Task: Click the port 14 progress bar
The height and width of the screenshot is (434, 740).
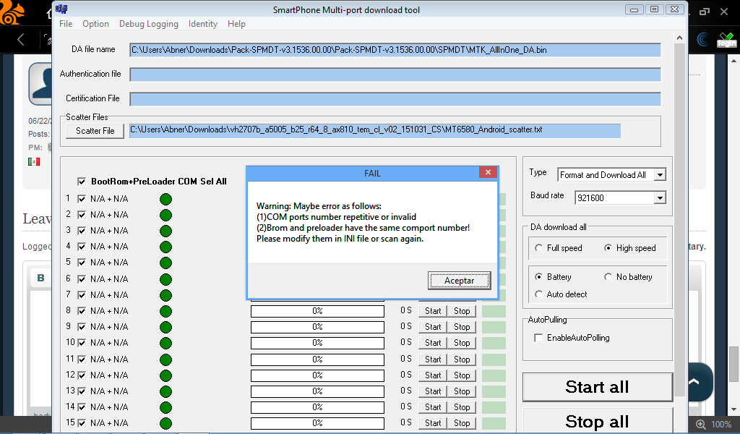Action: tap(317, 407)
